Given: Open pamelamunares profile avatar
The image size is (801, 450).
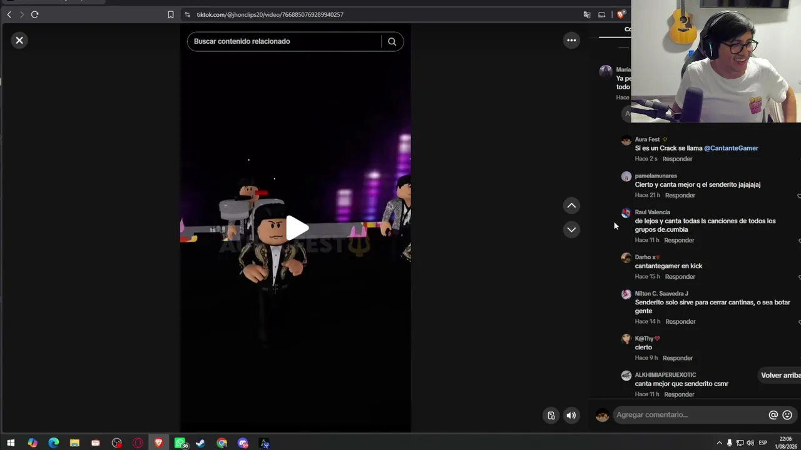Looking at the screenshot, I should tap(626, 177).
